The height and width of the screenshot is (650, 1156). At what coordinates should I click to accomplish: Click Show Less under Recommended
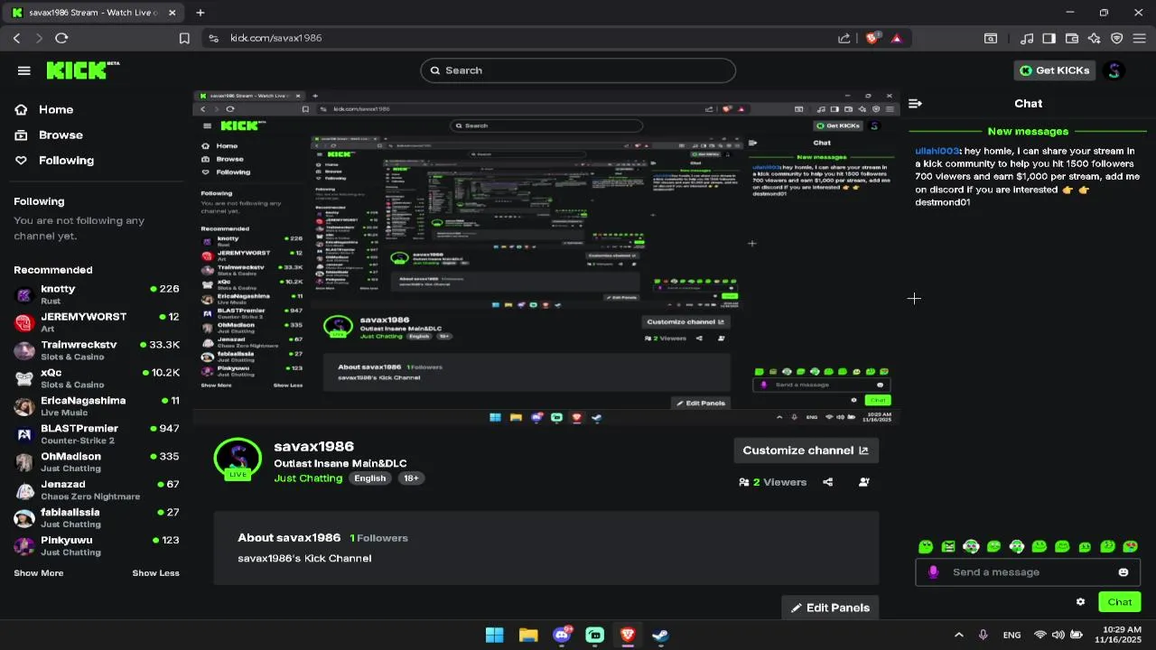click(x=156, y=573)
